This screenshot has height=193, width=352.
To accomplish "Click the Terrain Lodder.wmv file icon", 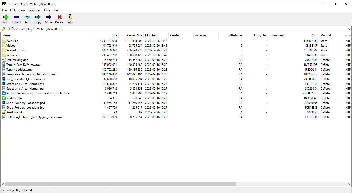I will pos(4,69).
